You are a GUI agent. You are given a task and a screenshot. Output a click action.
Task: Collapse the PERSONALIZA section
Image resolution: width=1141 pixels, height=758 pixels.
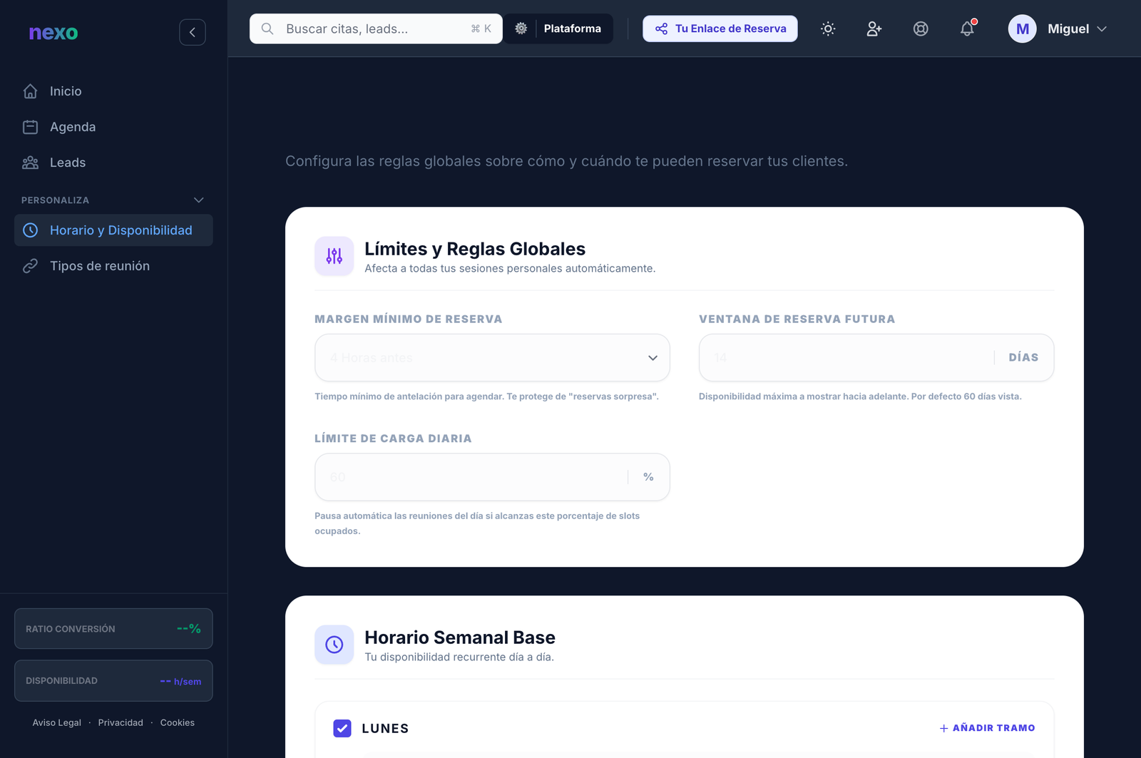coord(198,200)
